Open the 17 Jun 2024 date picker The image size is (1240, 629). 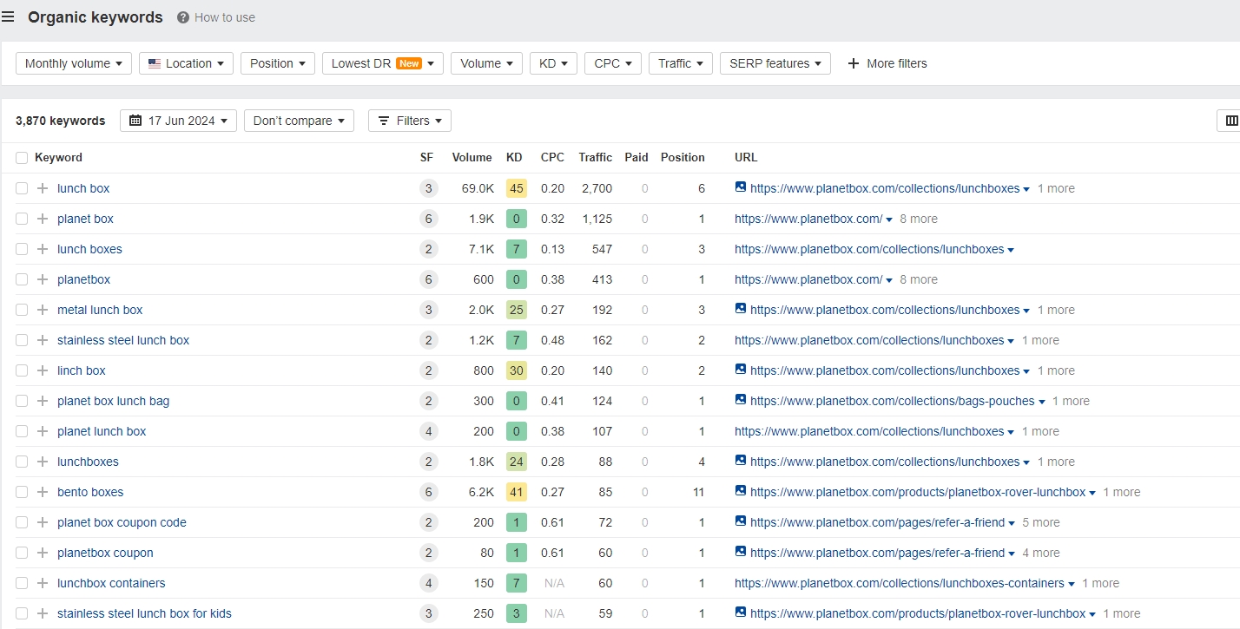pos(178,121)
